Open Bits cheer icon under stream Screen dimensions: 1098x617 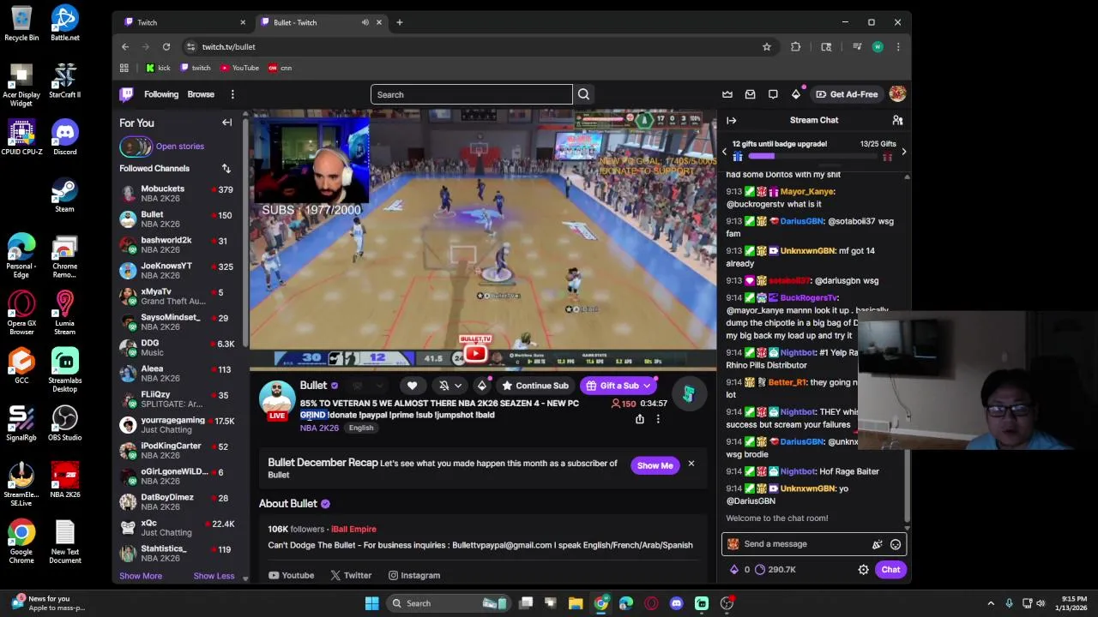coord(481,386)
